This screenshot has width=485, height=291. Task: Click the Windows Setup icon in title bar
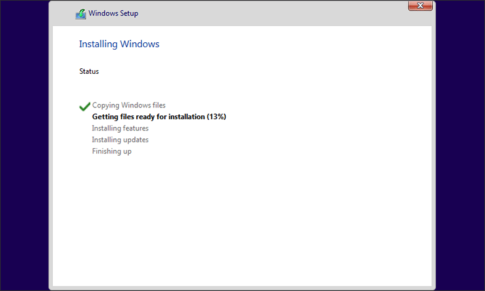(81, 14)
